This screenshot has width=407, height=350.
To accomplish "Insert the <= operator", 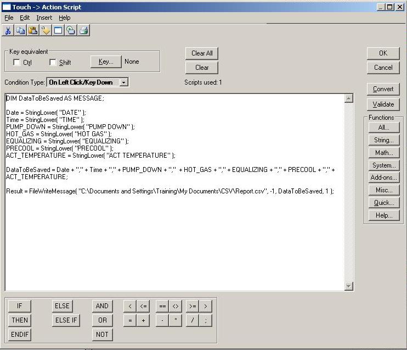I will coord(143,306).
